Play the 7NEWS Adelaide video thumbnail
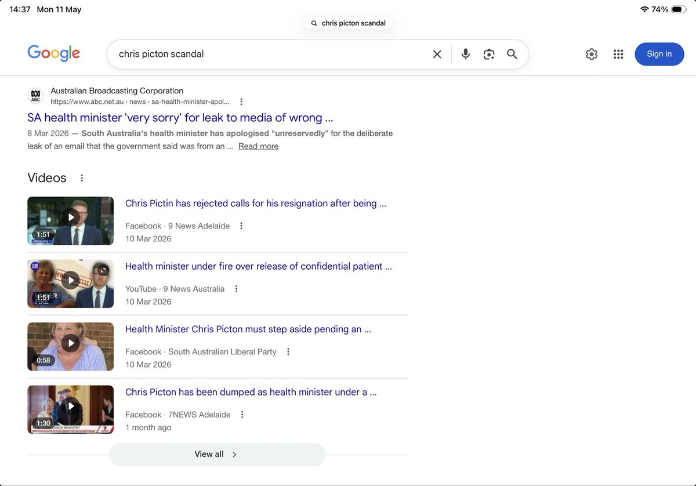The height and width of the screenshot is (486, 696). (x=71, y=409)
